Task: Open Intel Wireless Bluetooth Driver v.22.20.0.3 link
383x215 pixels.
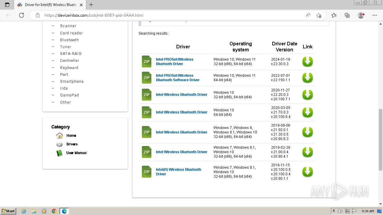Action: [x=182, y=95]
